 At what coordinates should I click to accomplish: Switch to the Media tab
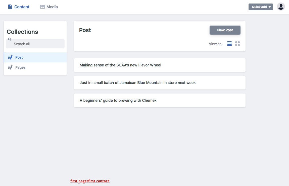point(49,7)
